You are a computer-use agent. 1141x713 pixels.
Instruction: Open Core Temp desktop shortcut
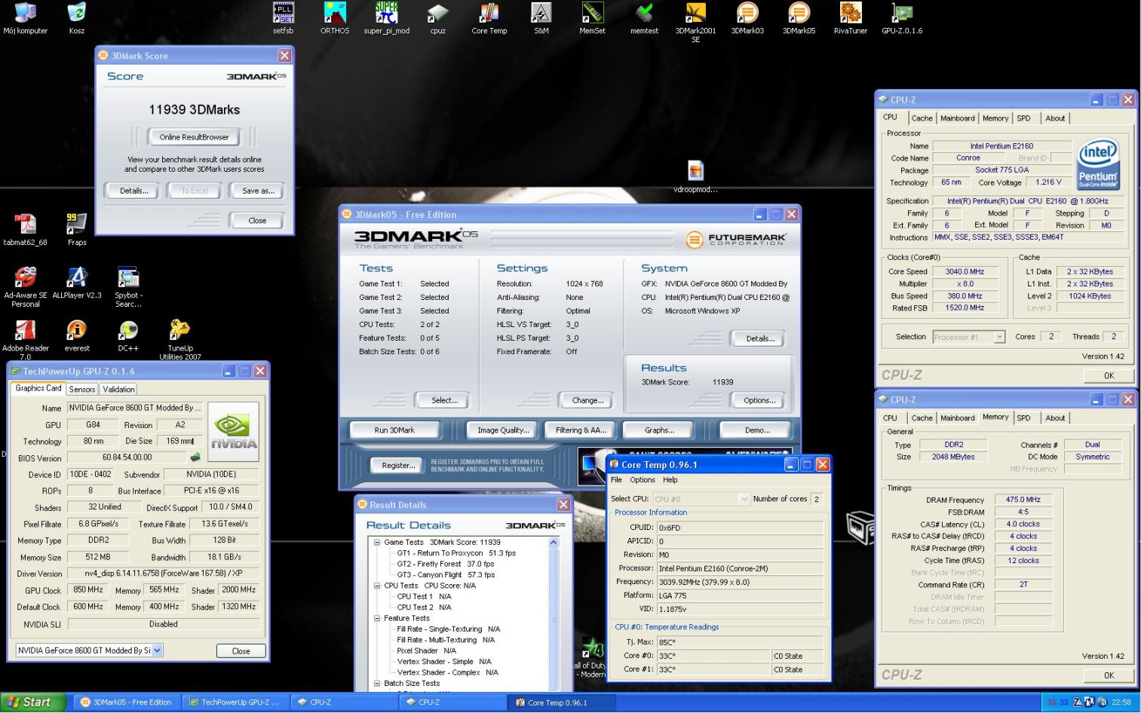489,18
